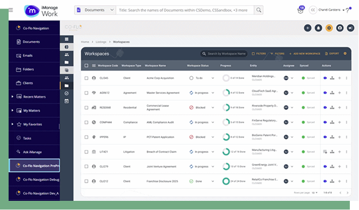Click plus icon in Joint Venture Agreement row
This screenshot has width=359, height=210.
[340, 167]
